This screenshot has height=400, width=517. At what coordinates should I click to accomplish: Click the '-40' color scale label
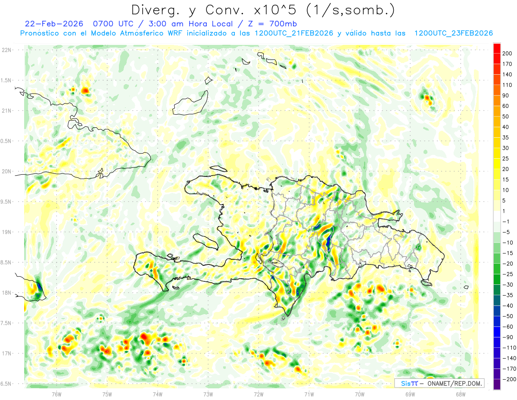[x=507, y=306]
